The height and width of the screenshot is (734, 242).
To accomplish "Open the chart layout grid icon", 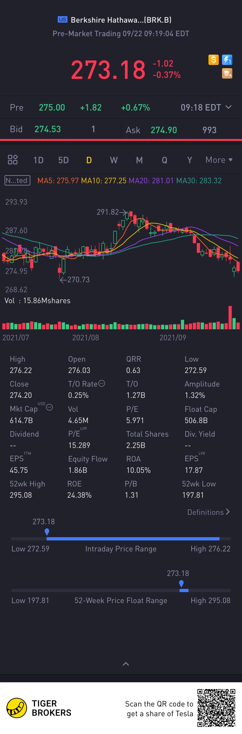I will pos(13,160).
